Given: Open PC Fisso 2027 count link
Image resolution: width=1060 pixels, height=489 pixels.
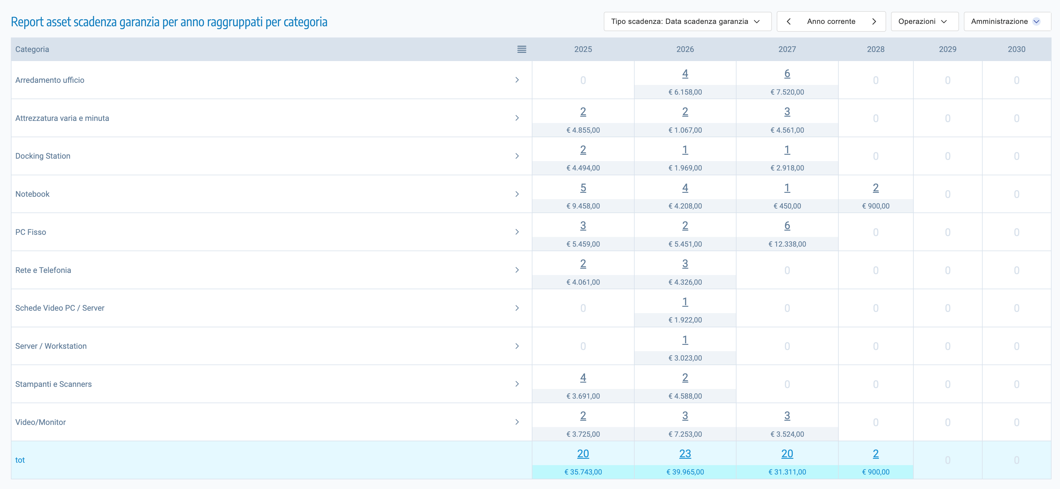Looking at the screenshot, I should [787, 226].
